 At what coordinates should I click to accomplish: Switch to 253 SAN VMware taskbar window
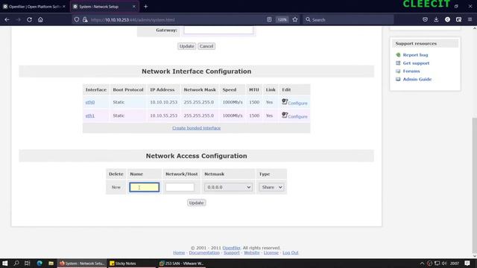[x=182, y=264]
